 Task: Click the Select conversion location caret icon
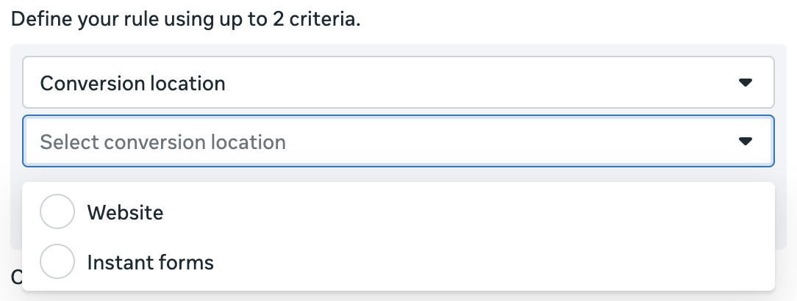pyautogui.click(x=746, y=141)
